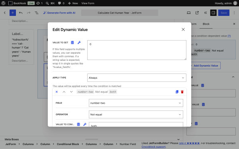The height and width of the screenshot is (149, 239).
Task: Remove condition with the blue X icon
Action: click(57, 92)
